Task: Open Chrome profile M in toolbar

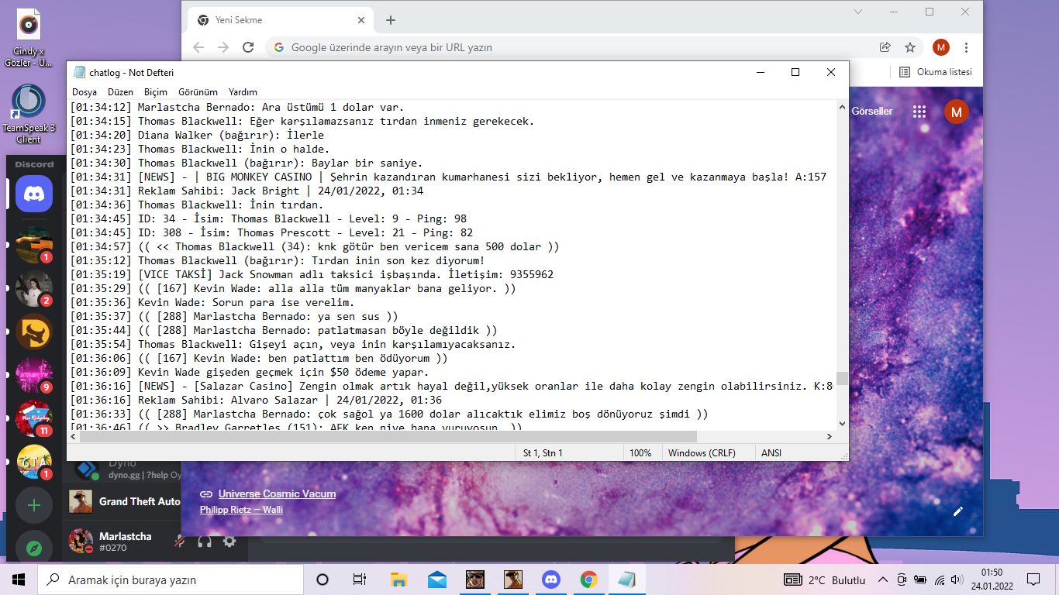Action: point(941,47)
